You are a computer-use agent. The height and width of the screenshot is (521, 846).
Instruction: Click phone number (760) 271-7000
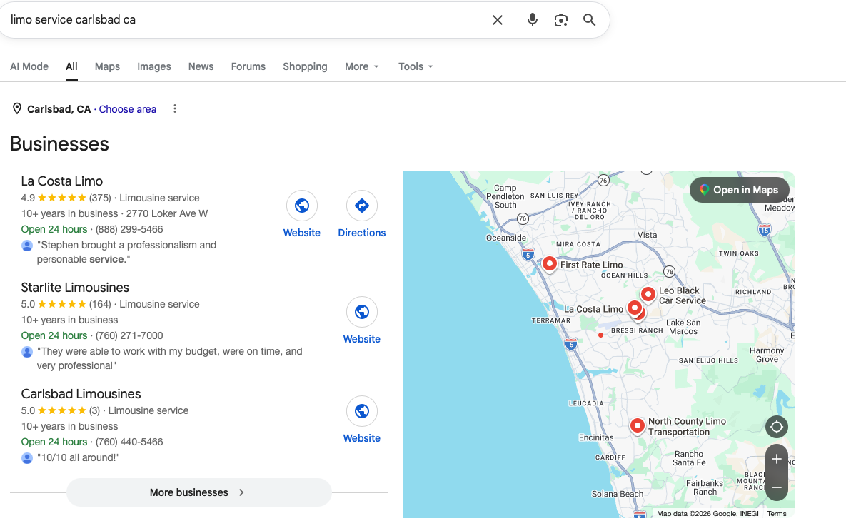pos(129,335)
